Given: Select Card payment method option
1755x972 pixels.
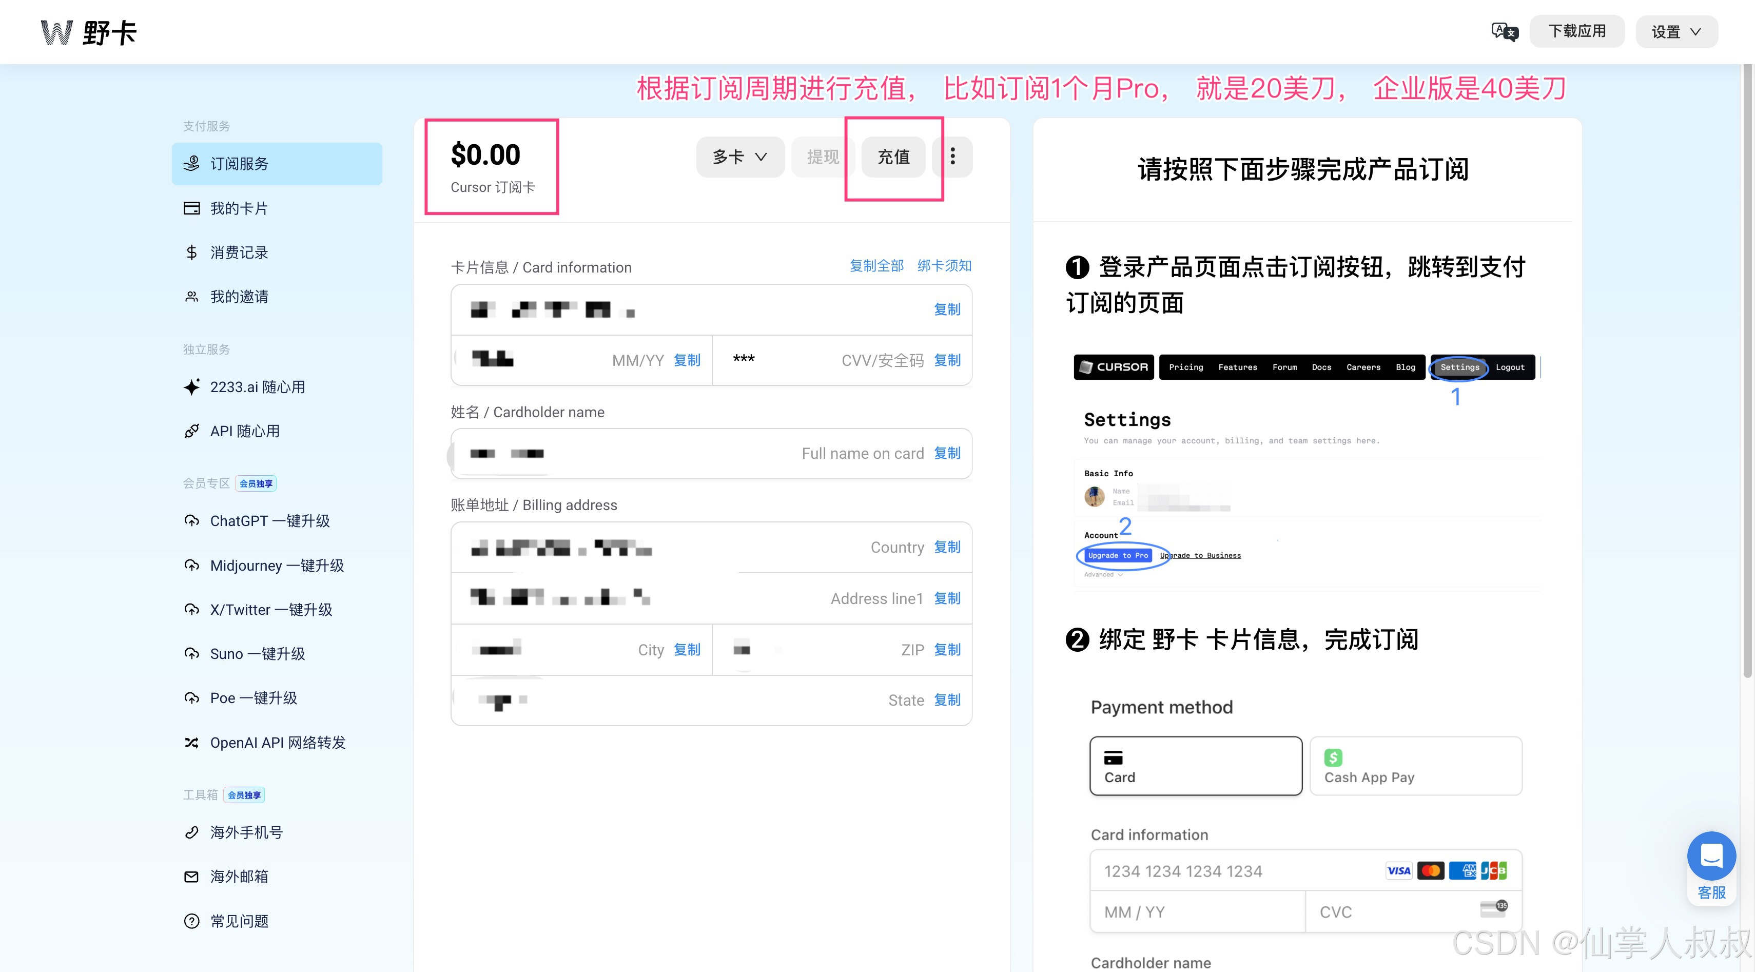Looking at the screenshot, I should (1195, 766).
